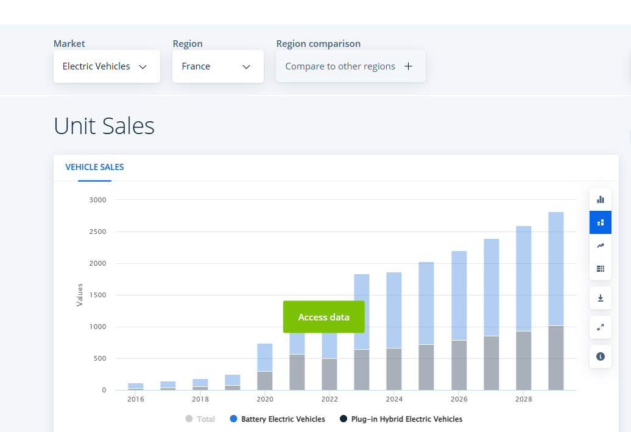Expand chart to fullscreen

pos(600,327)
